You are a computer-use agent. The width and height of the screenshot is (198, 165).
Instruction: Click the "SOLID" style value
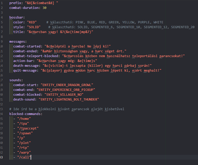coord(34,27)
